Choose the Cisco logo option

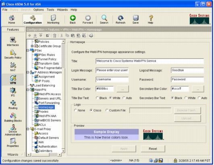coord(91,110)
